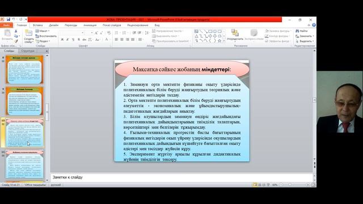363x204 pixels.
Task: Toggle underline Ч formatting
Action: (x=73, y=40)
